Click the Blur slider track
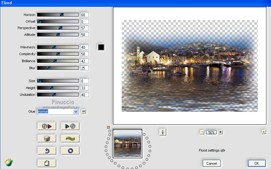This screenshot has width=271, height=169. [x=58, y=68]
